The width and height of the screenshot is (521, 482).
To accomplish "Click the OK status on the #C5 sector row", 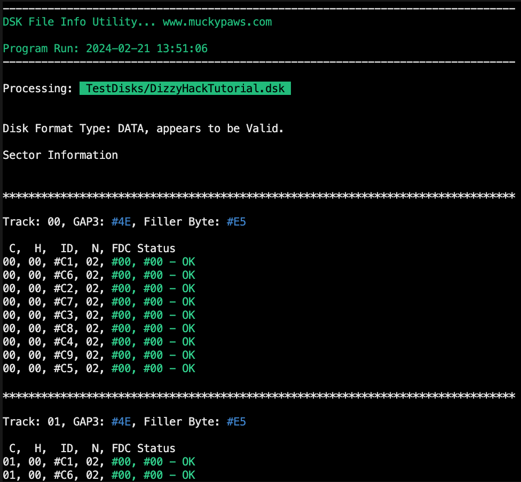I will coord(190,368).
